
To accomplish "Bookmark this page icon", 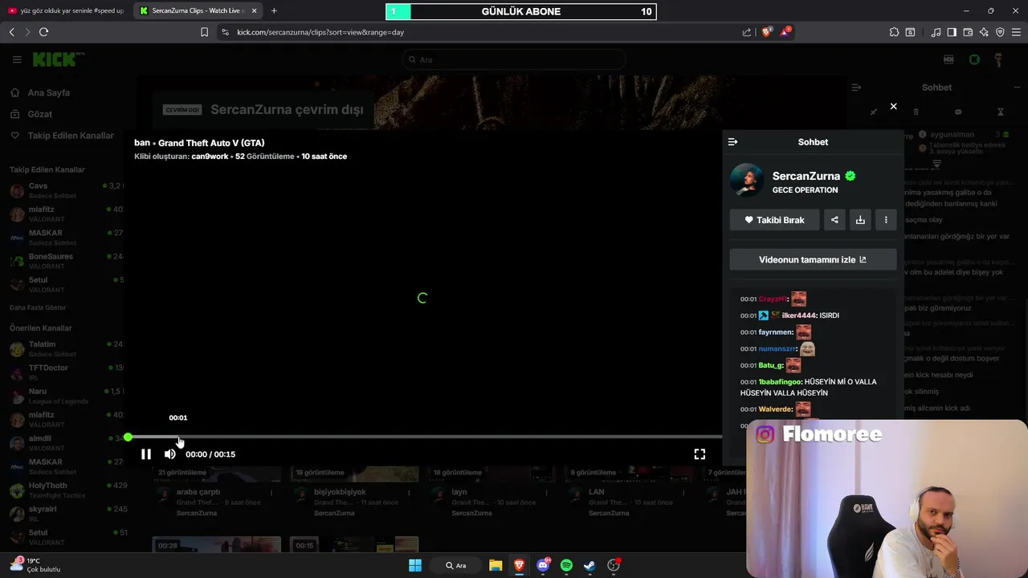I will point(204,32).
